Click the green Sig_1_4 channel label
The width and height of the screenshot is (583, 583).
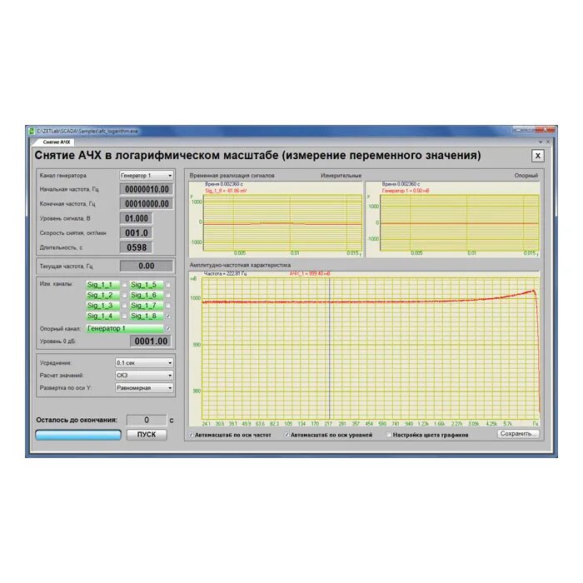102,316
